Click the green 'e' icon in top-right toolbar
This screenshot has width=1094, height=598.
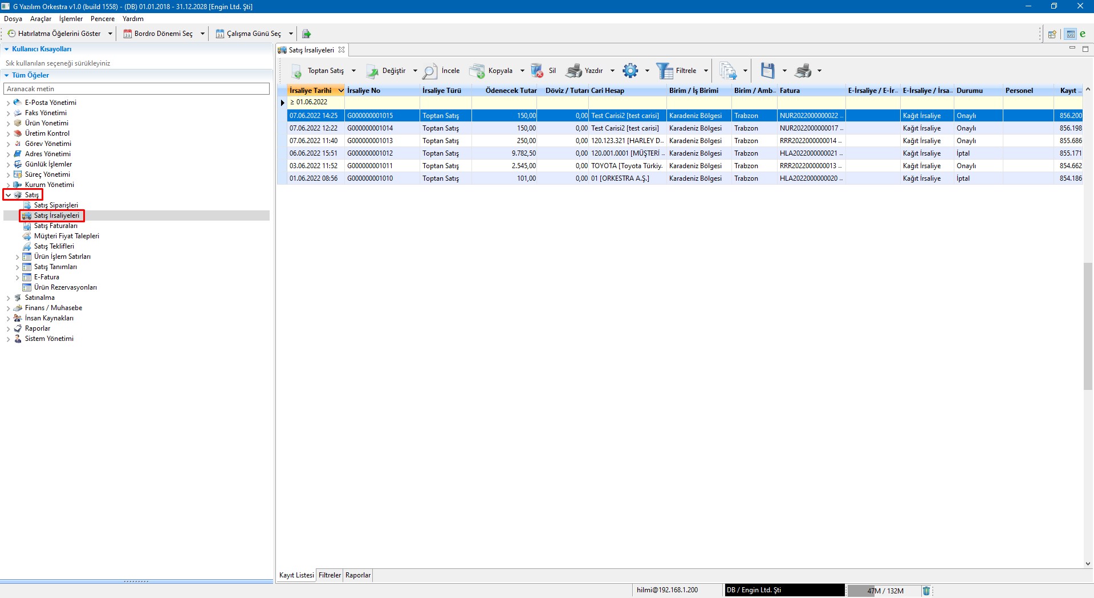pyautogui.click(x=1083, y=34)
